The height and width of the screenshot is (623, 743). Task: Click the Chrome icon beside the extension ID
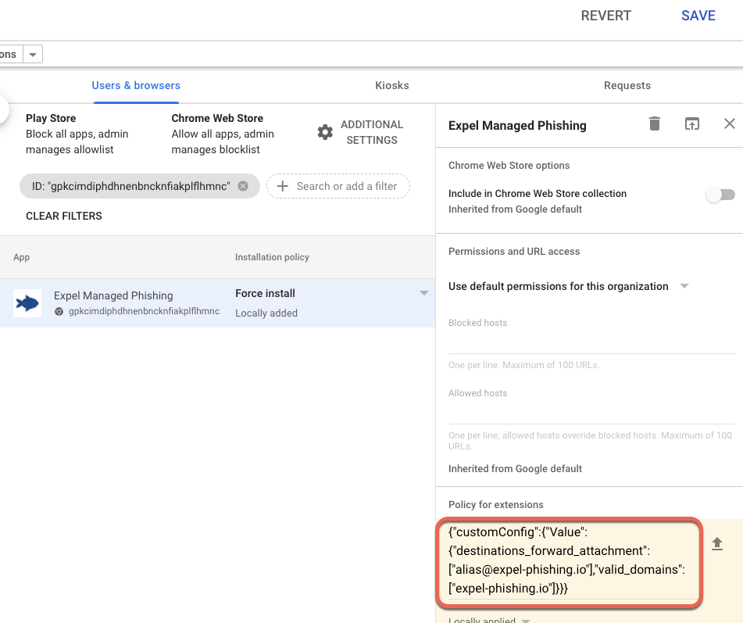coord(59,311)
